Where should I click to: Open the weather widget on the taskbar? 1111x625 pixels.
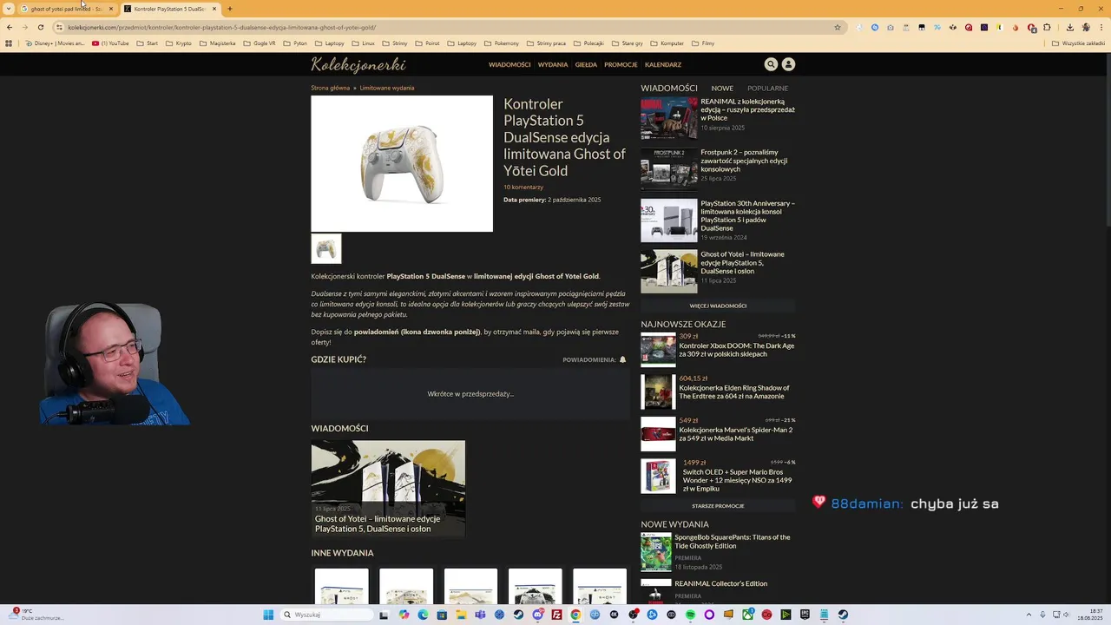click(x=36, y=615)
